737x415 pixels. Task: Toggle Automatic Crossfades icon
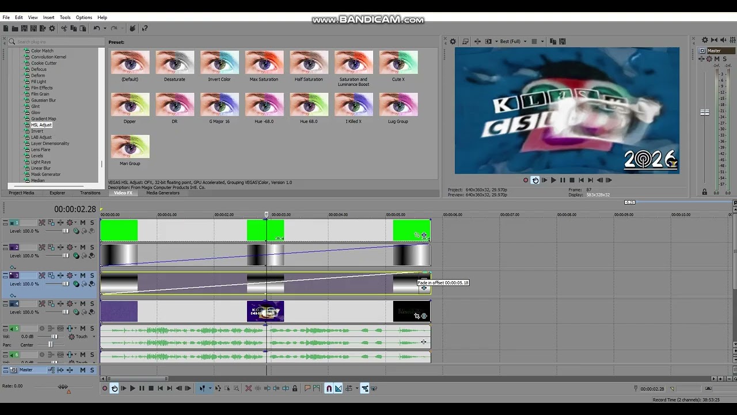pyautogui.click(x=338, y=388)
